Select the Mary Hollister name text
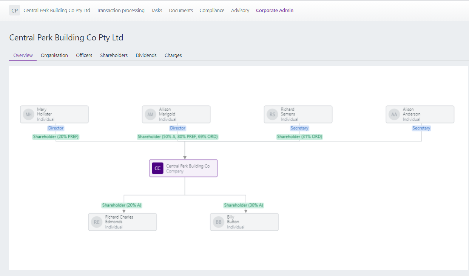The height and width of the screenshot is (276, 469). [45, 112]
